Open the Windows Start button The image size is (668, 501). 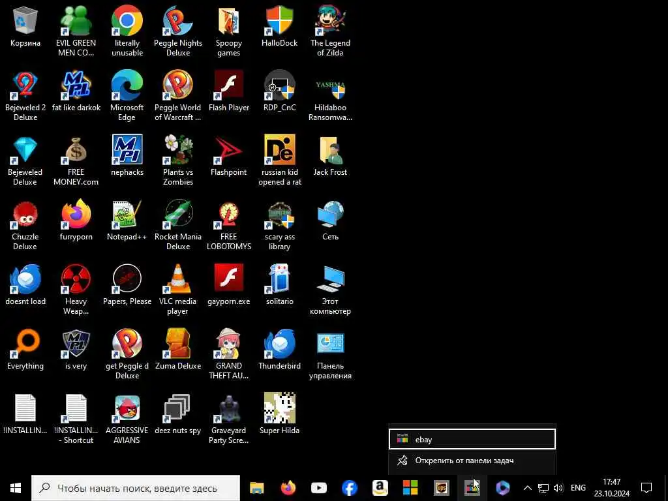16,488
